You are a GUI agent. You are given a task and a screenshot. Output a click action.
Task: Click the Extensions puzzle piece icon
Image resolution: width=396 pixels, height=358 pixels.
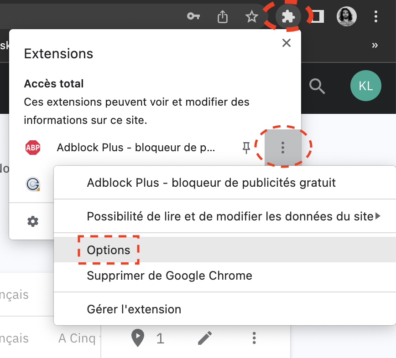coord(288,17)
